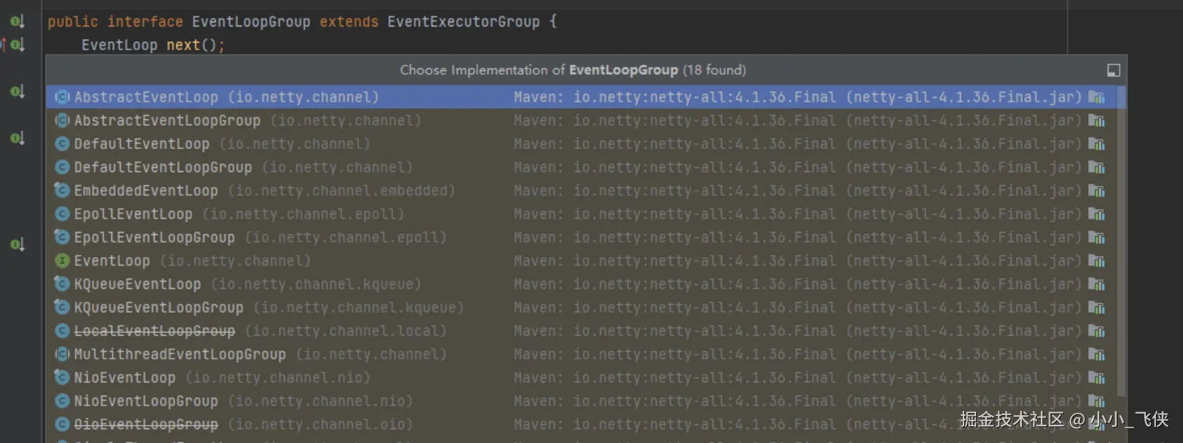Select EpollEventLoopGroup implementation
The image size is (1183, 443).
pyautogui.click(x=580, y=238)
